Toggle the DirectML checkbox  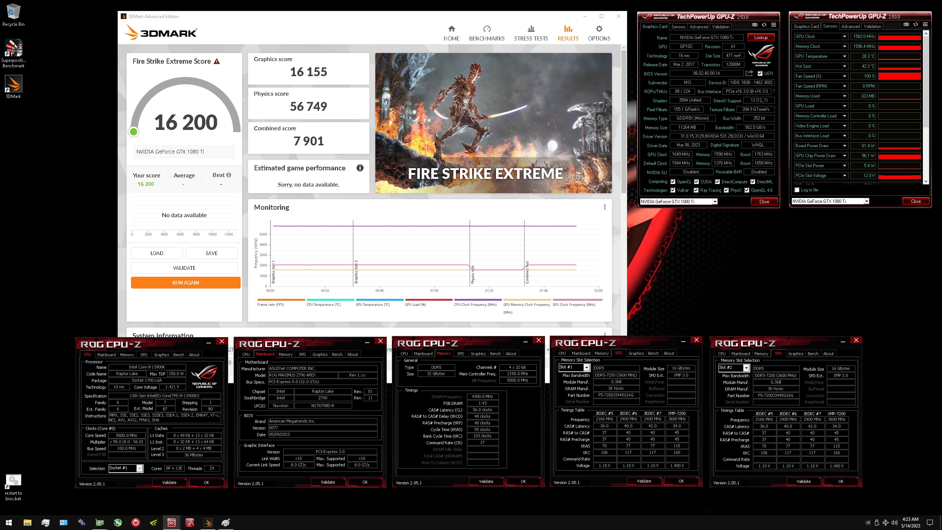click(x=753, y=181)
